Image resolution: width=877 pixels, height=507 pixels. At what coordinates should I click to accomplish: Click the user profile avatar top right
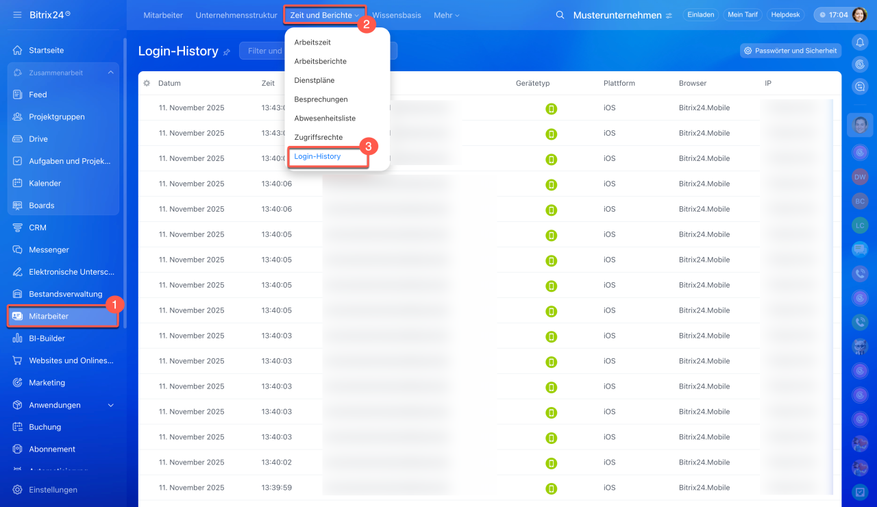(859, 15)
